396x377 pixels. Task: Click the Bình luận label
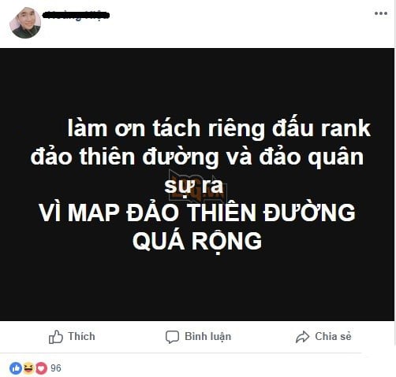(208, 337)
